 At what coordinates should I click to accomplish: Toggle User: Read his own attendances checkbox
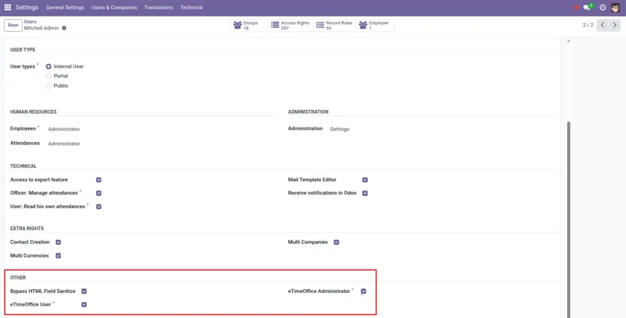(98, 207)
